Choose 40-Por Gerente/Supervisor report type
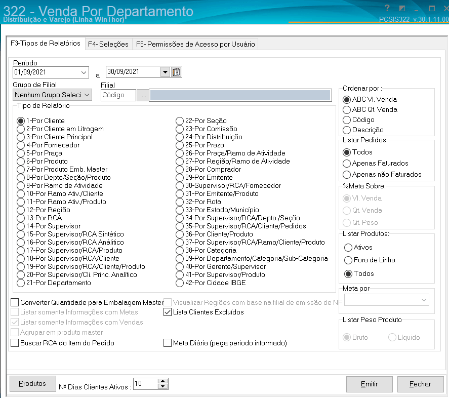The image size is (449, 398). pos(180,267)
